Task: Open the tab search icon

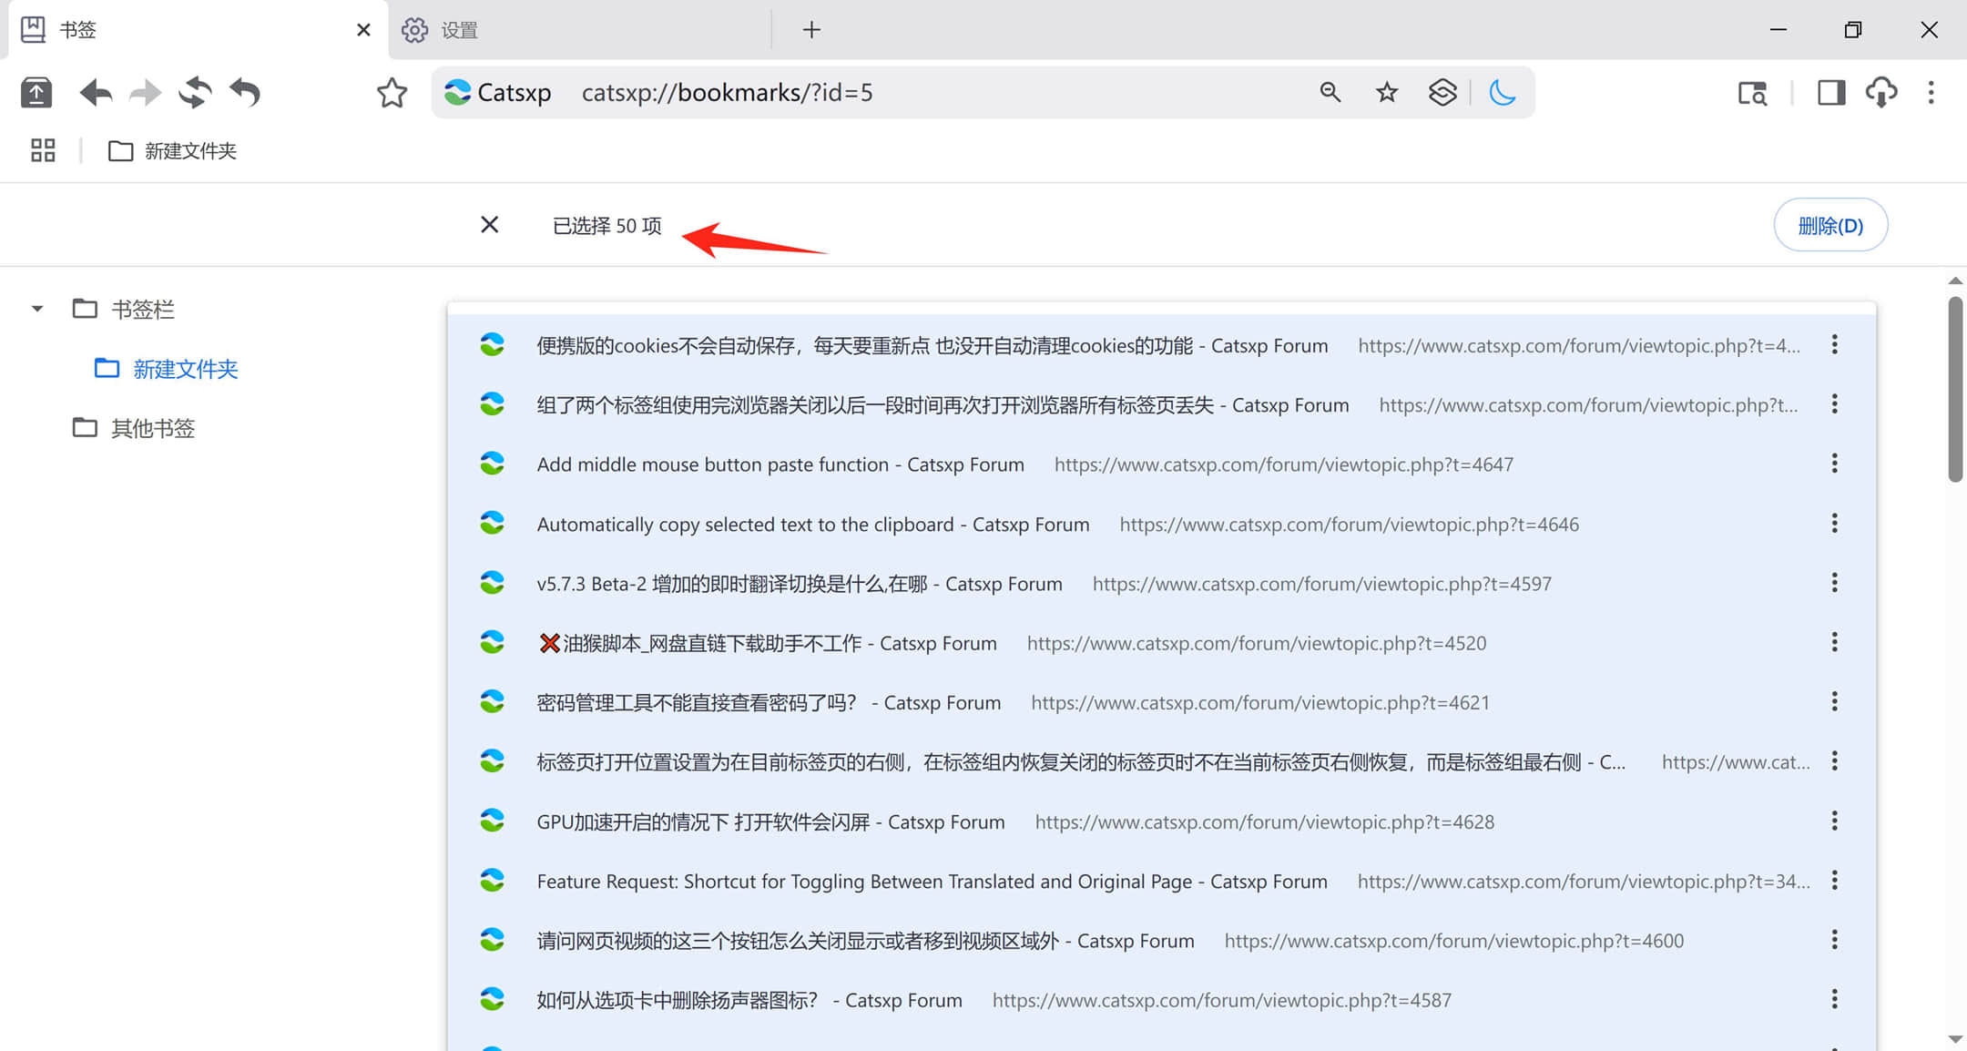Action: pos(1752,93)
